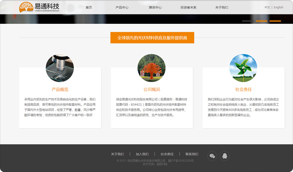Click the orange tree company thumbnail

(x=152, y=68)
